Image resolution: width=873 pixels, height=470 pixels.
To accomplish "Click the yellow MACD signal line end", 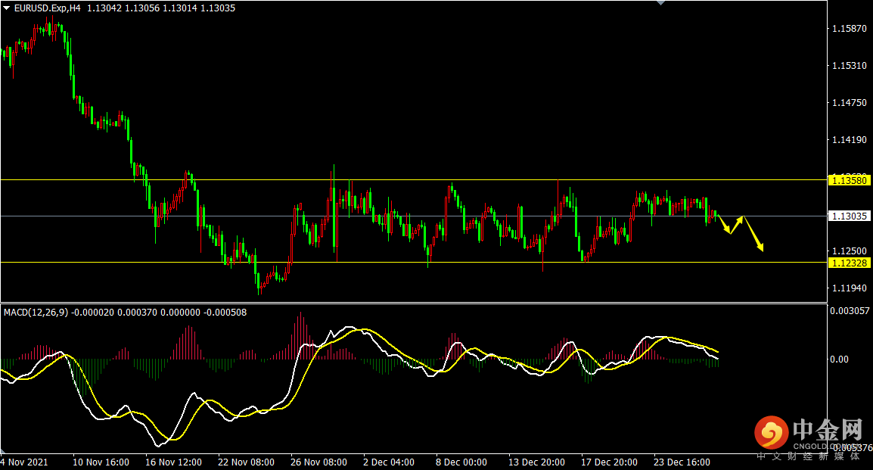I will (x=718, y=352).
